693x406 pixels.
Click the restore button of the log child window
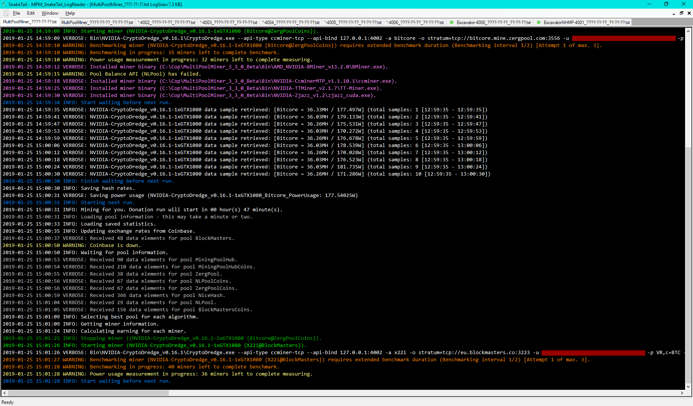point(681,13)
